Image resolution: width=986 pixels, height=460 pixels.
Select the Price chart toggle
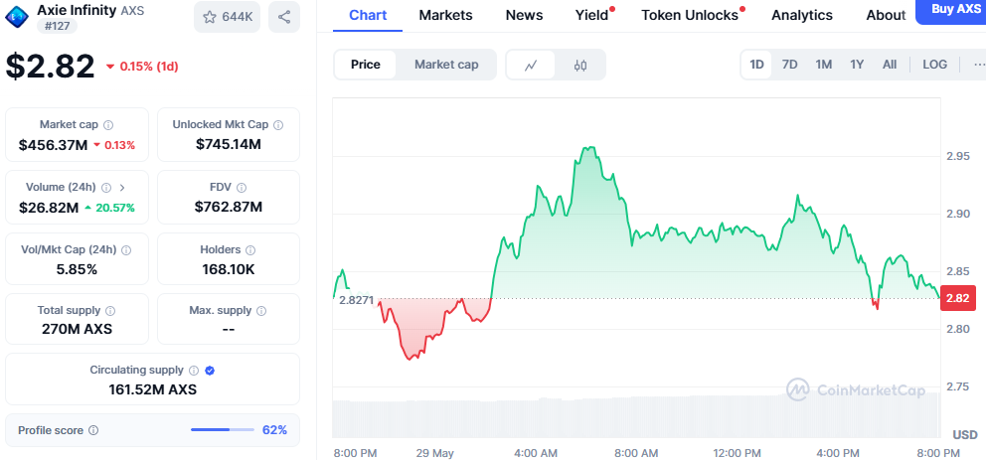pos(365,65)
